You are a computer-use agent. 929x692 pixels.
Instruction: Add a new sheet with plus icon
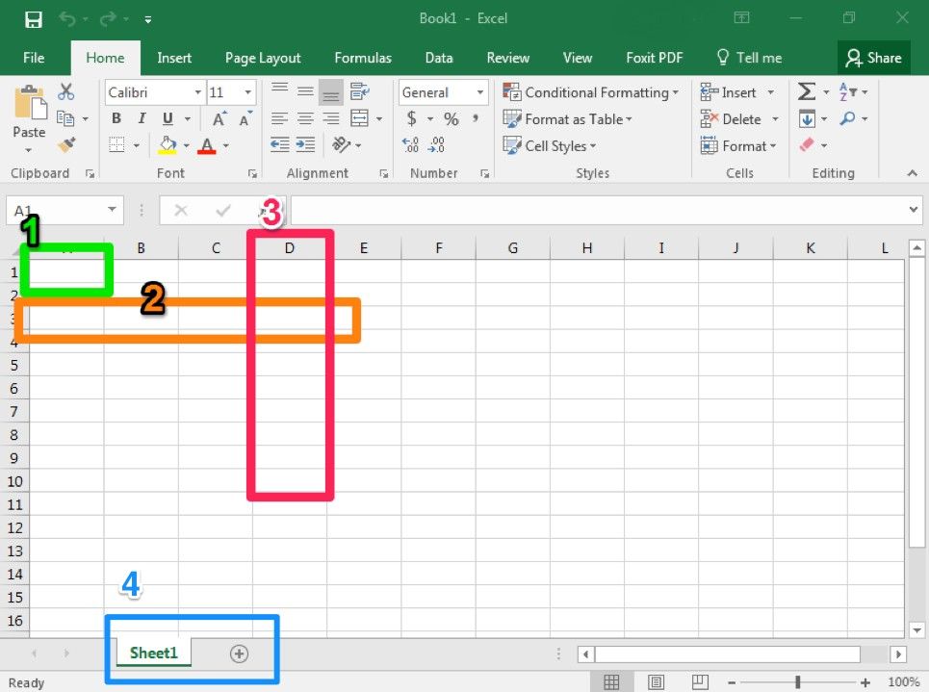click(239, 654)
